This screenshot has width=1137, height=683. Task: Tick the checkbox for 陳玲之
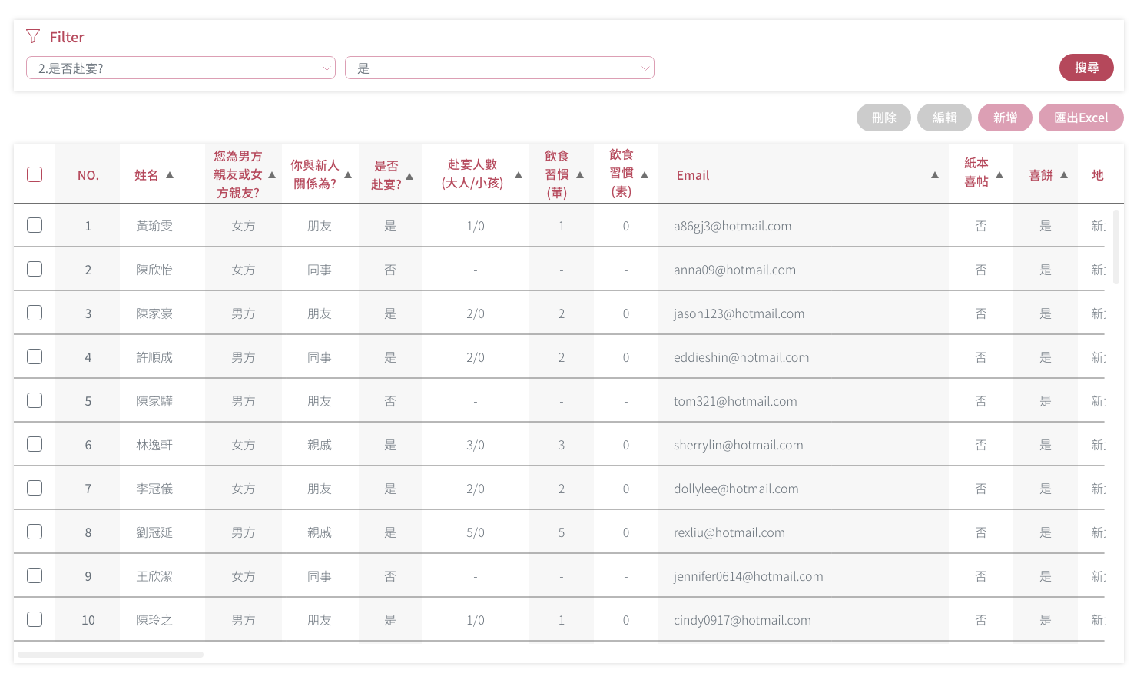coord(35,619)
